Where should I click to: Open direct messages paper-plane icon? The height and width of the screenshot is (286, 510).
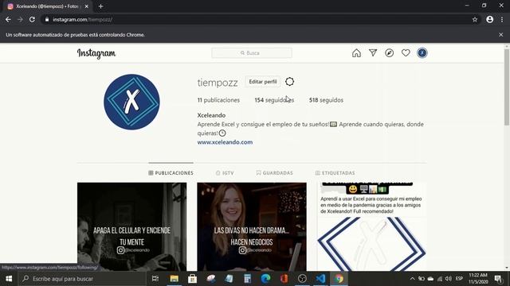[x=373, y=53]
